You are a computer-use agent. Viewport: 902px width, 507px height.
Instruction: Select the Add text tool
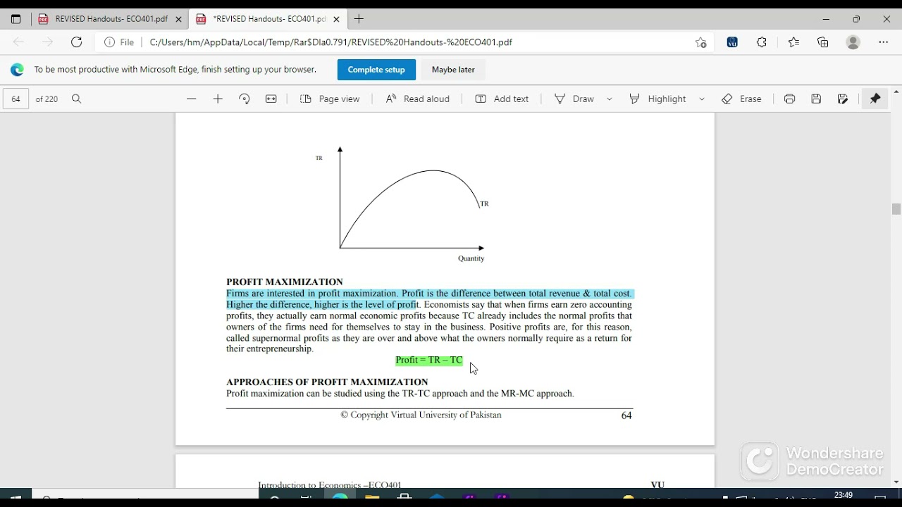pyautogui.click(x=502, y=99)
